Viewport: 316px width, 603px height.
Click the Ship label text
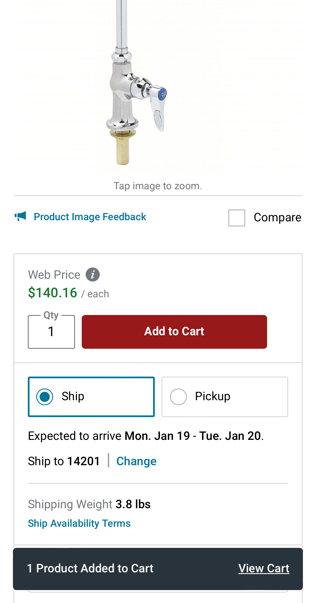(x=73, y=396)
